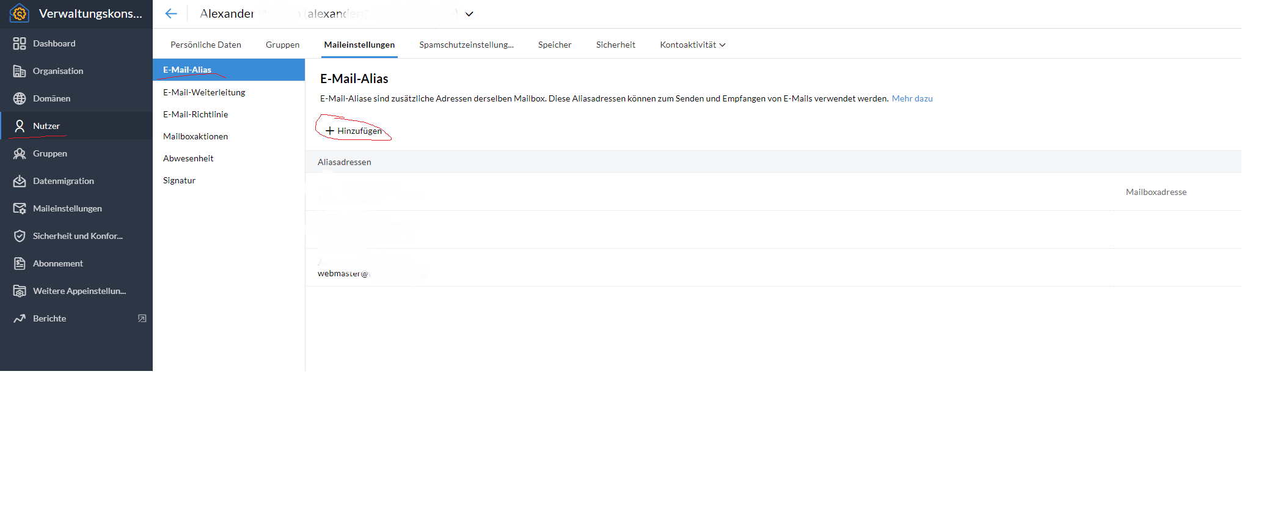Select the Maileinstellungen tab
The image size is (1261, 528).
[359, 45]
